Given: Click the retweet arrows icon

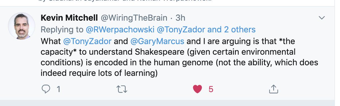Looking at the screenshot, I should pos(122,89).
